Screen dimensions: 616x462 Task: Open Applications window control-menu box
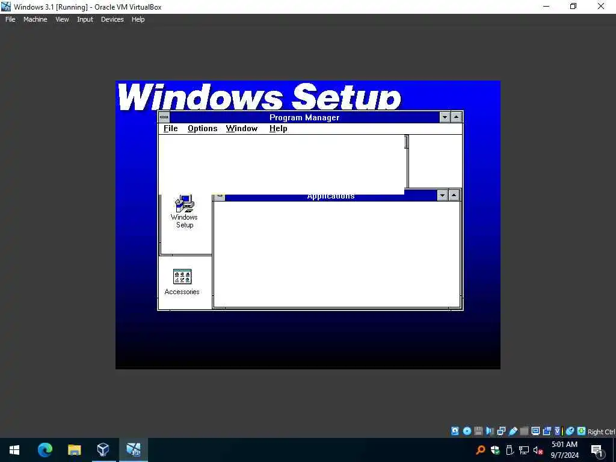[x=219, y=196]
